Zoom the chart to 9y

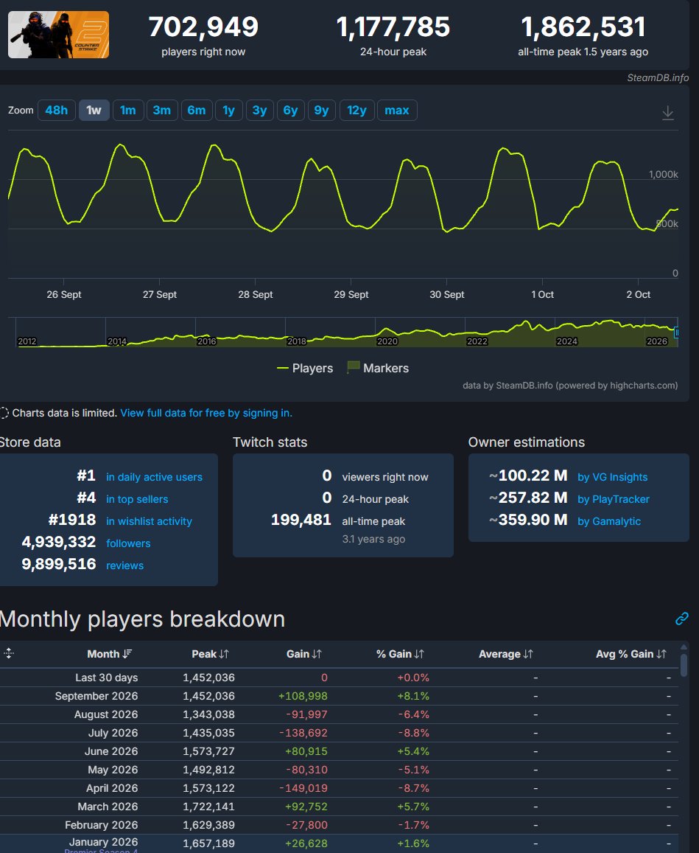322,111
